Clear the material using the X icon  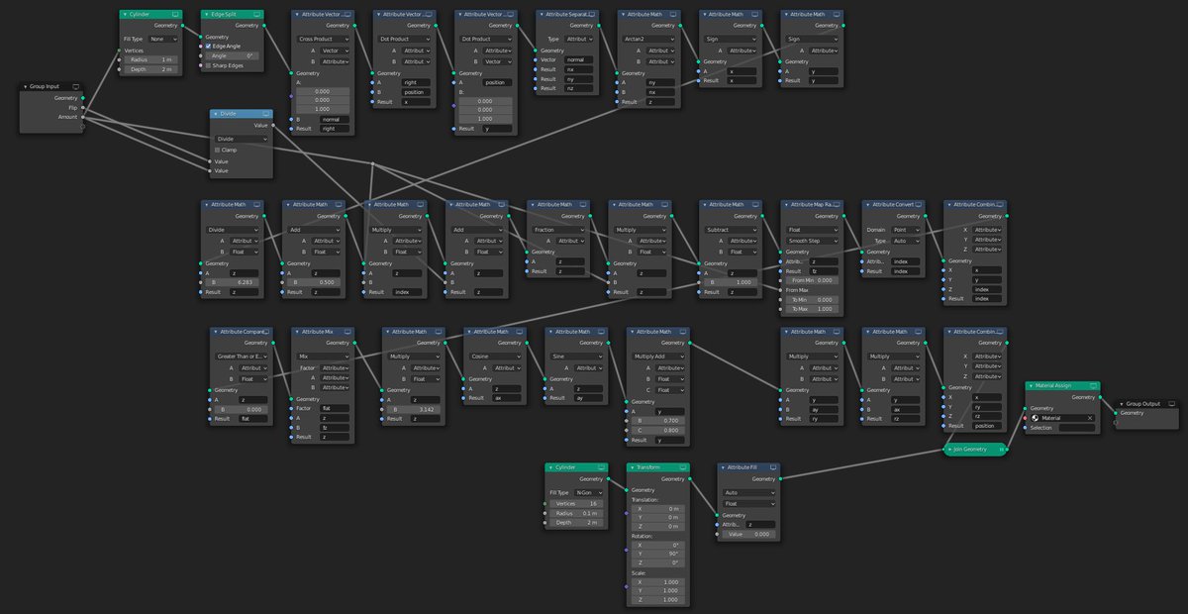click(x=1090, y=418)
